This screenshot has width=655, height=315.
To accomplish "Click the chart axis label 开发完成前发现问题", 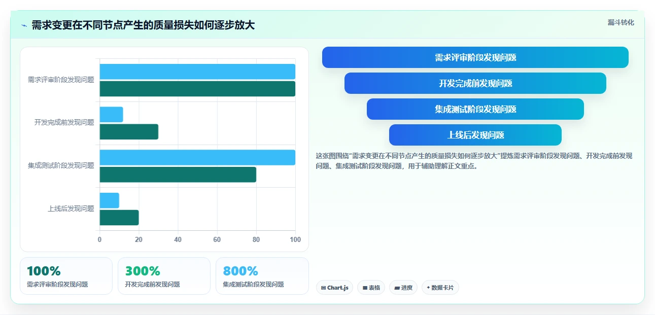I will (x=64, y=122).
